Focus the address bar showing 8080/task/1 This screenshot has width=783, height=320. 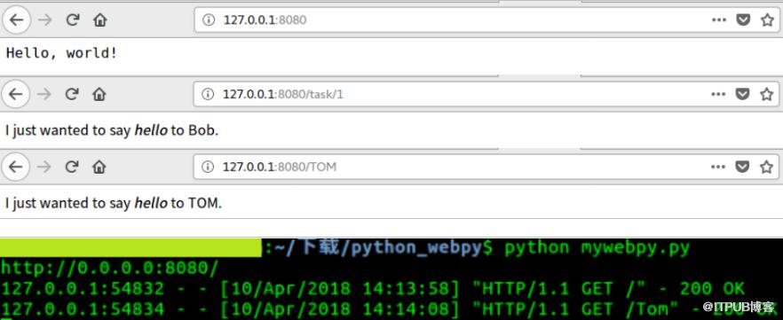(x=486, y=94)
